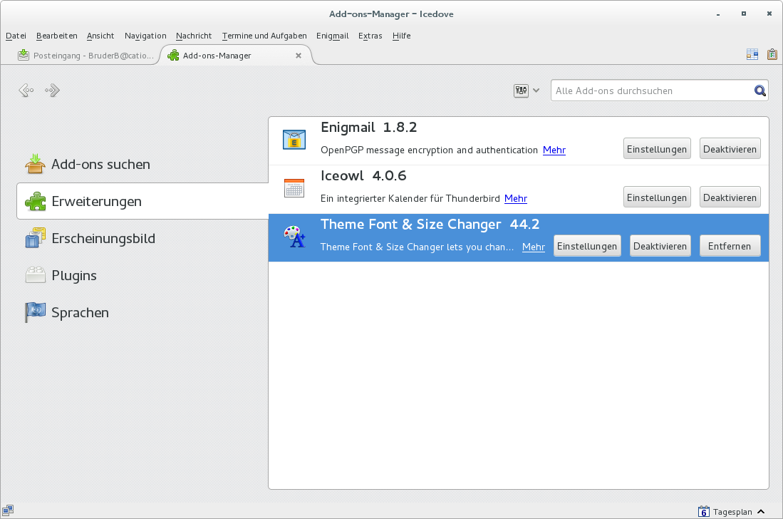Click the online status icon in status bar

(8, 510)
